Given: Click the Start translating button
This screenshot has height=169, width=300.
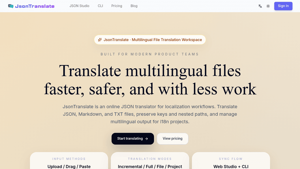Looking at the screenshot, I should [133, 139].
